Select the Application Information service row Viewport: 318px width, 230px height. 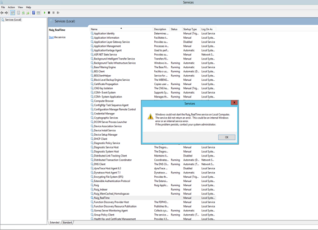point(153,38)
